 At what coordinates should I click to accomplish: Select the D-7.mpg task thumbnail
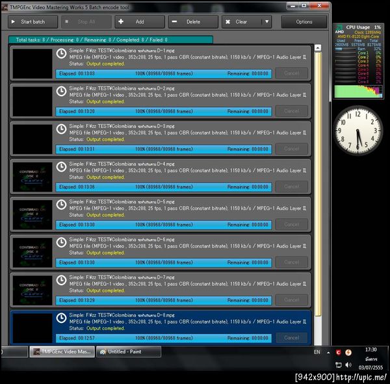click(32, 290)
